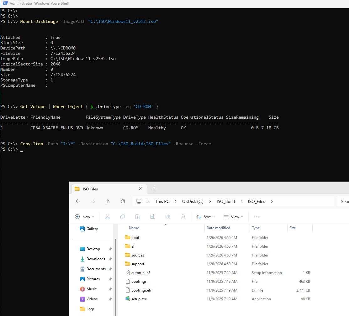Add a new Explorer tab
Screen dimensions: 349x316
click(154, 189)
